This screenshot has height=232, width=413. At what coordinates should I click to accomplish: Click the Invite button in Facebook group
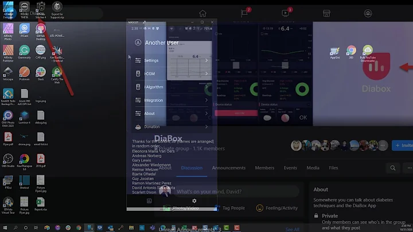click(403, 145)
